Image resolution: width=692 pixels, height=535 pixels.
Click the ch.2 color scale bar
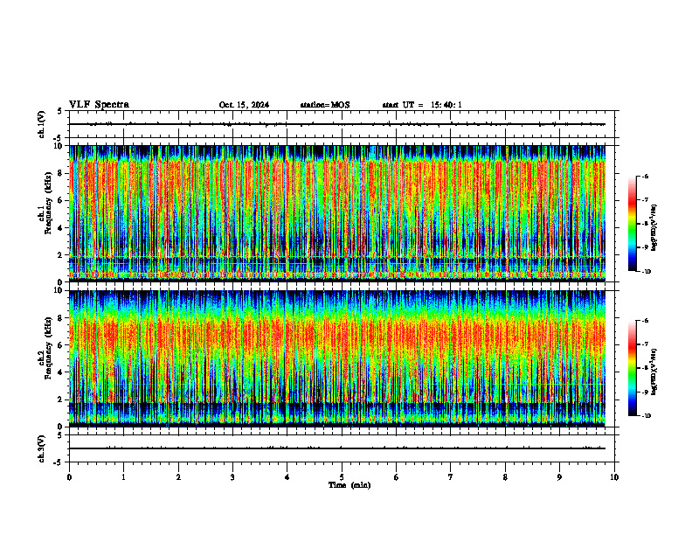coord(633,368)
